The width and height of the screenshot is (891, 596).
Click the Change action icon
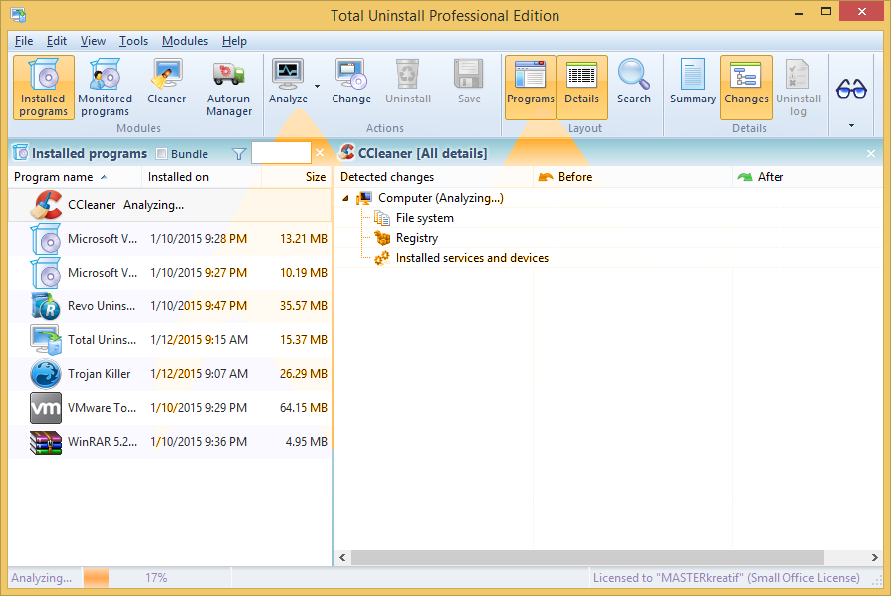[351, 74]
